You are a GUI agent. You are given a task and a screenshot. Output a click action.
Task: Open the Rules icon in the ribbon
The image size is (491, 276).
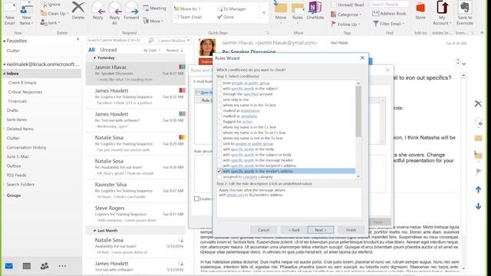click(x=297, y=12)
